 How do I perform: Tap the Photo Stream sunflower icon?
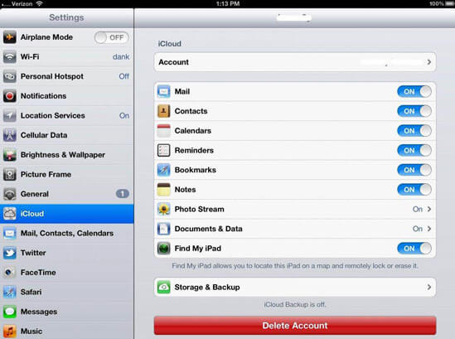(x=163, y=209)
